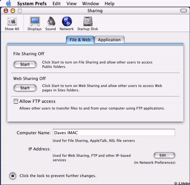Select the File & Web tab
The height and width of the screenshot is (185, 190).
point(80,40)
